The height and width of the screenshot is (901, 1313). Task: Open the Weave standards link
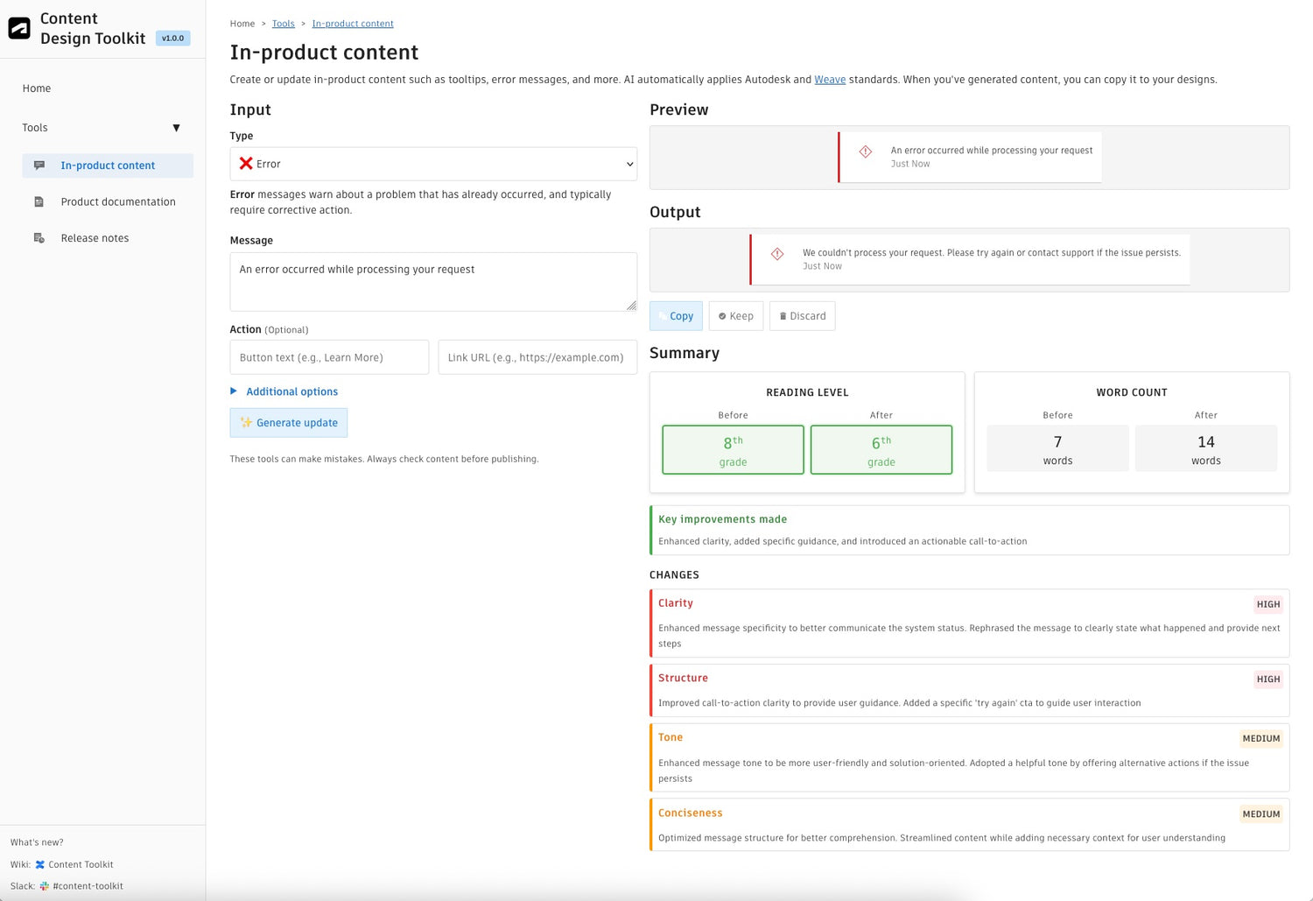click(830, 80)
